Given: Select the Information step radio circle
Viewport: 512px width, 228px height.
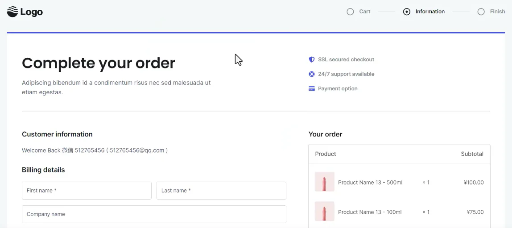Looking at the screenshot, I should 406,12.
